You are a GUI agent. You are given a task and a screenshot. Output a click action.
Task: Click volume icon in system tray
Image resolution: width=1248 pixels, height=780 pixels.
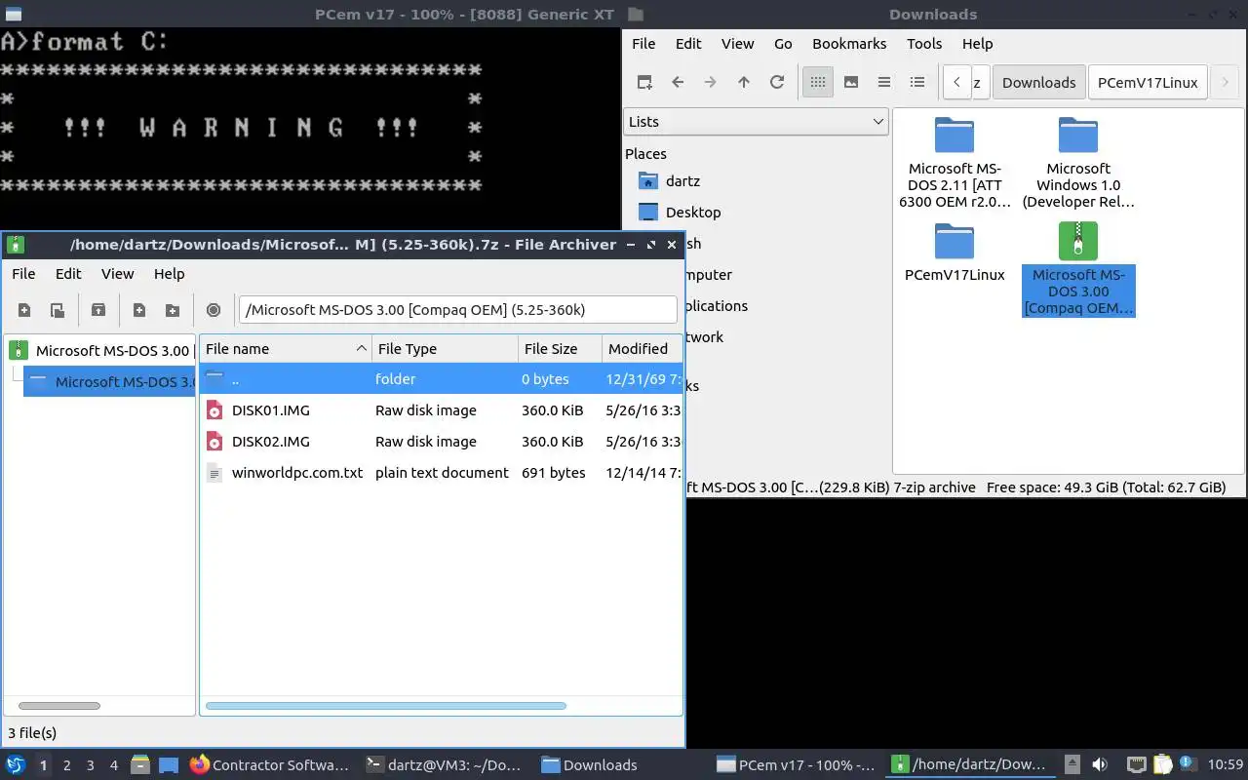(x=1100, y=765)
